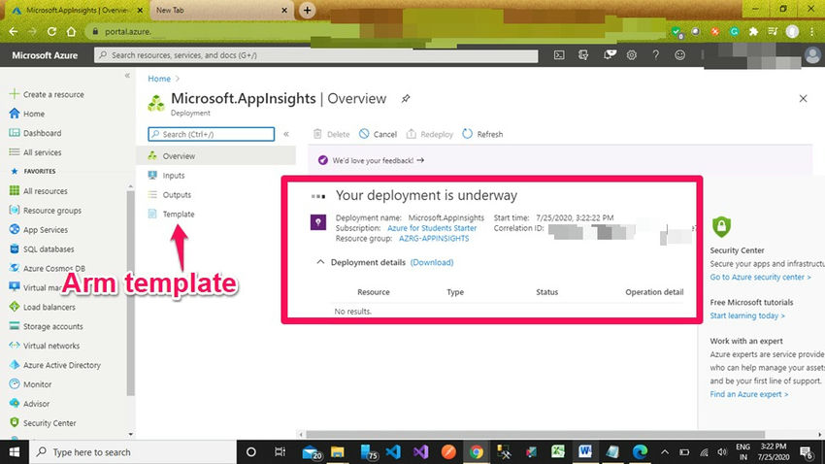Open the AZRG-APPINSIGHTS resource group
The height and width of the screenshot is (464, 825).
[x=434, y=239]
